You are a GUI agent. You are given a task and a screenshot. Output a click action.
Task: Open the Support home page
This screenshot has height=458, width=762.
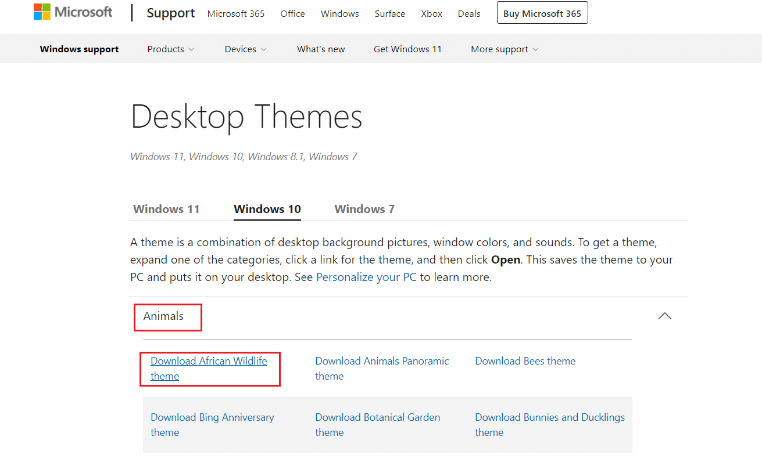click(170, 13)
